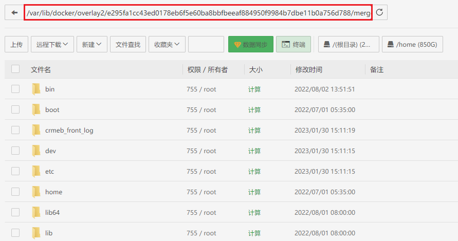Click 755 / root permission of etc
Image resolution: width=458 pixels, height=241 pixels.
pos(201,172)
